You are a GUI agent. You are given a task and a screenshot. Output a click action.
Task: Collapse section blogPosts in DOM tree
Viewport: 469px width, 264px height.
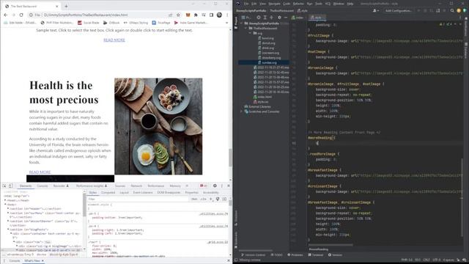(x=8, y=230)
